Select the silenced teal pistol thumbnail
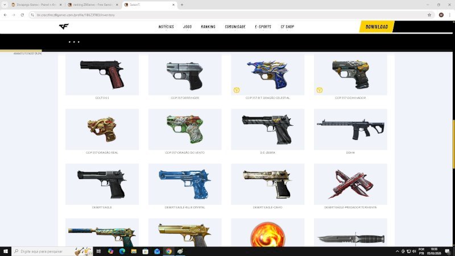Viewport: 455px width, 256px height. click(x=102, y=233)
